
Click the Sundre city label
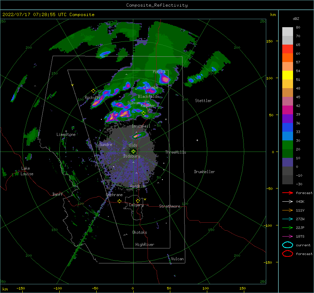tap(106, 145)
